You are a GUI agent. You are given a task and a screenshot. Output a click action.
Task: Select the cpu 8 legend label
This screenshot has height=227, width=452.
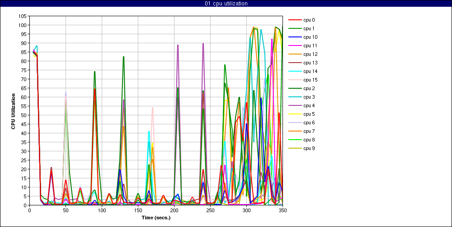[x=309, y=140]
